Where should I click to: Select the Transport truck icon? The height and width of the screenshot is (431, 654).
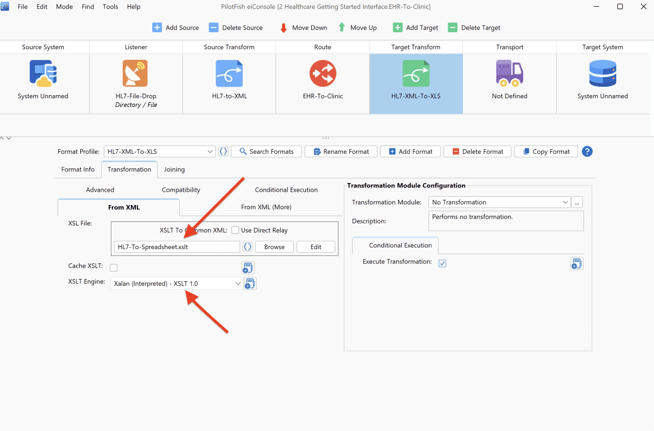tap(509, 73)
